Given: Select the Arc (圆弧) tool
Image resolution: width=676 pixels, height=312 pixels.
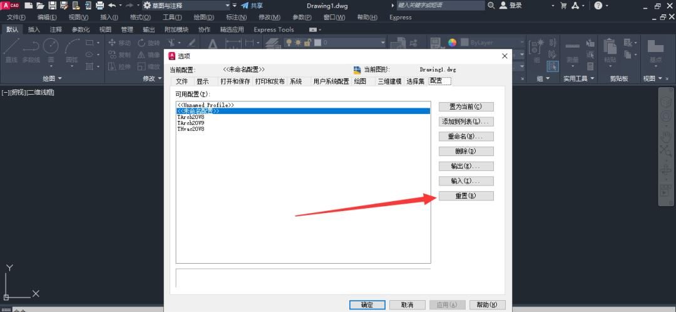Looking at the screenshot, I should tap(71, 49).
